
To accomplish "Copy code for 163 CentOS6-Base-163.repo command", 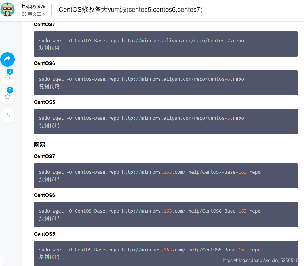I will (x=49, y=218).
